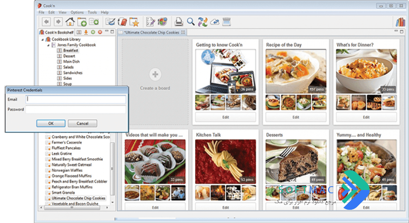This screenshot has width=409, height=223.
Task: Open the colored nutrition plate icon
Action: pyautogui.click(x=162, y=22)
